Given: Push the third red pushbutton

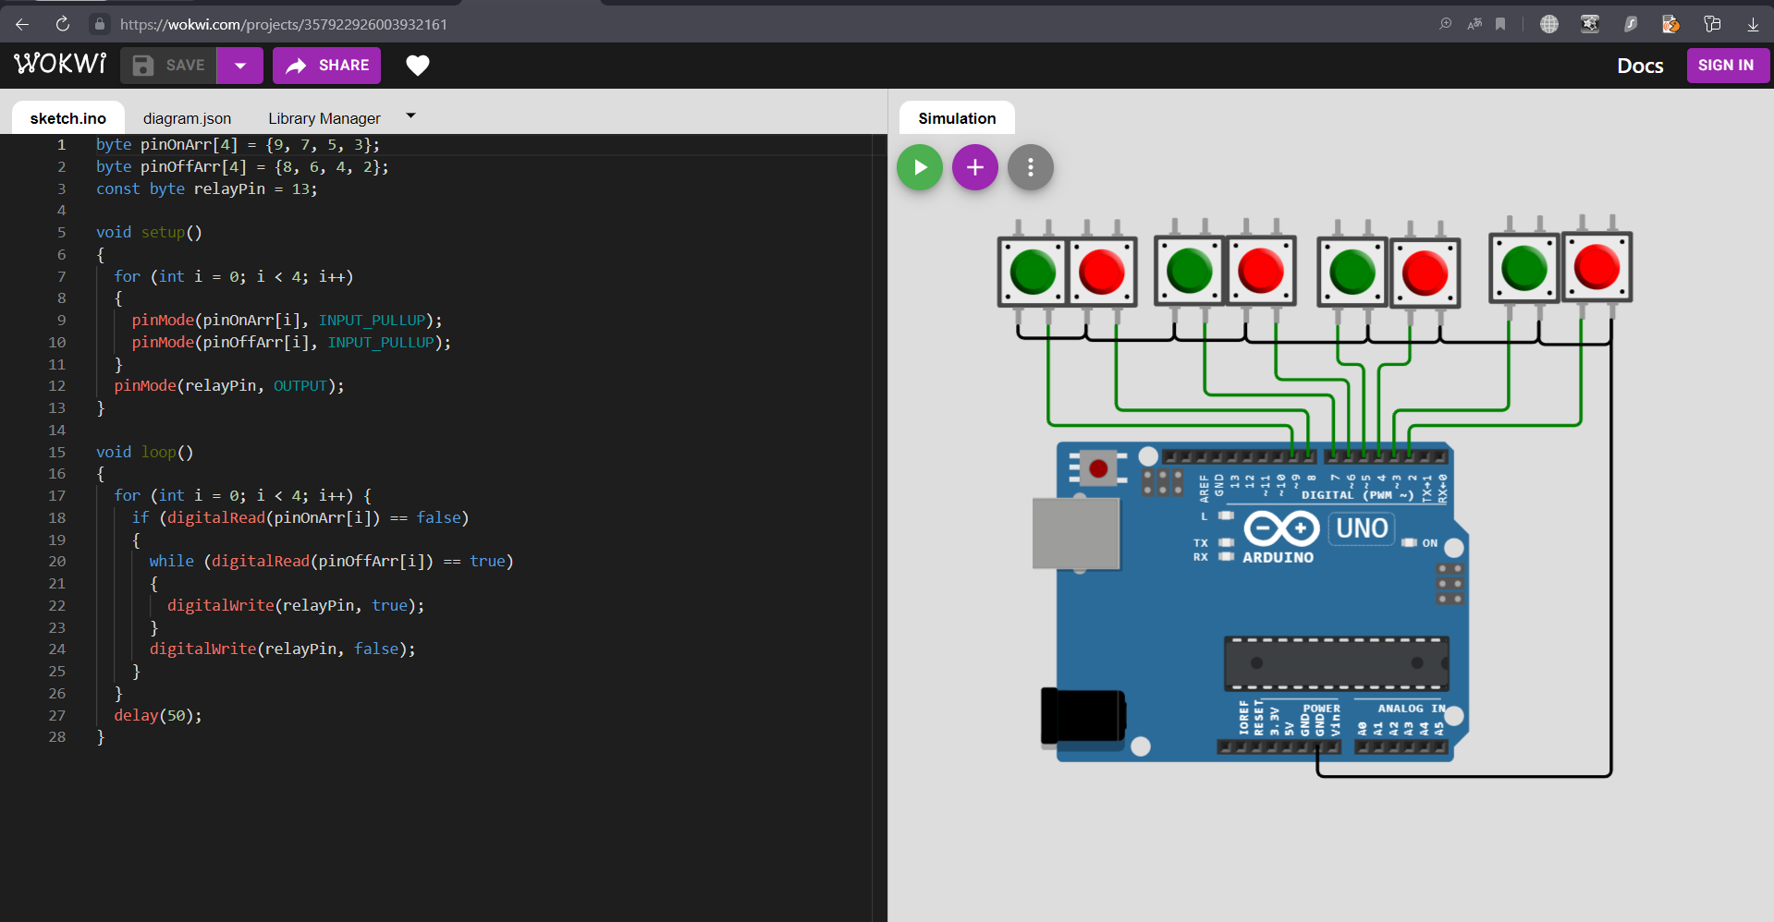Looking at the screenshot, I should coord(1425,273).
